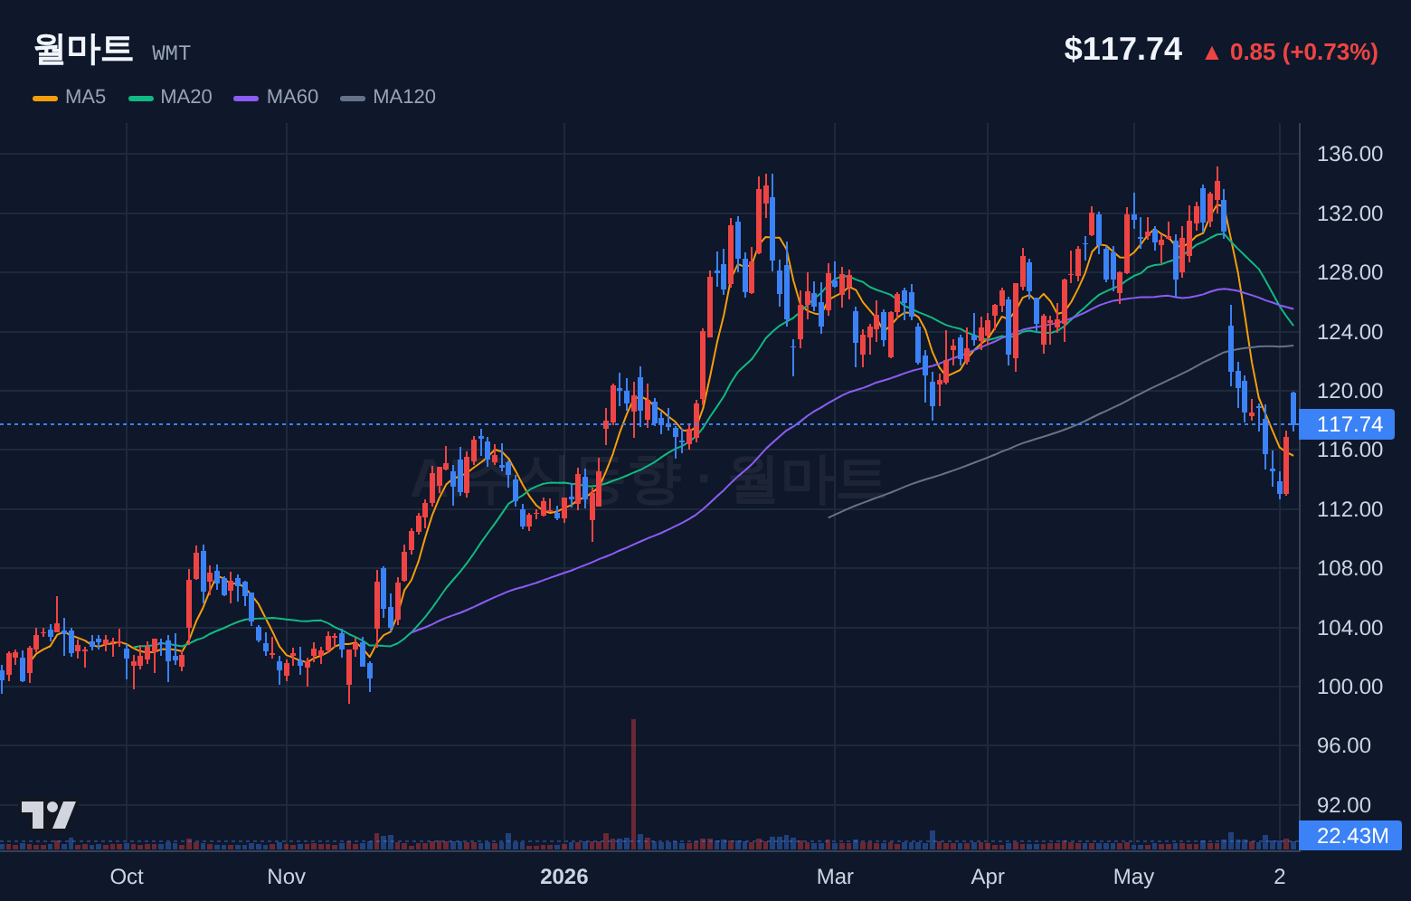The width and height of the screenshot is (1411, 901).
Task: Click the 2 date axis label
Action: pyautogui.click(x=1280, y=877)
